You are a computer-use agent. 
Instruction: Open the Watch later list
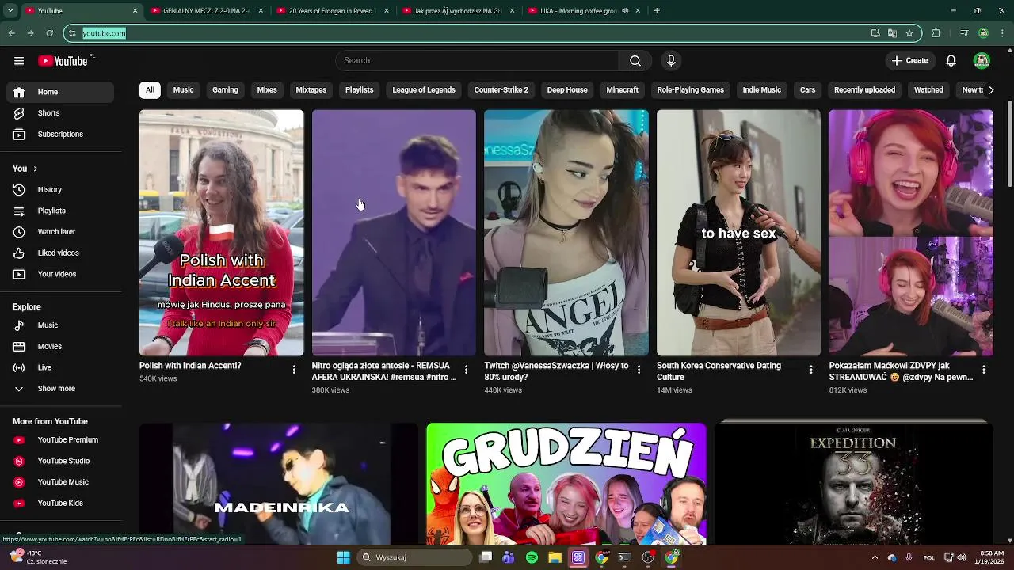(60, 232)
